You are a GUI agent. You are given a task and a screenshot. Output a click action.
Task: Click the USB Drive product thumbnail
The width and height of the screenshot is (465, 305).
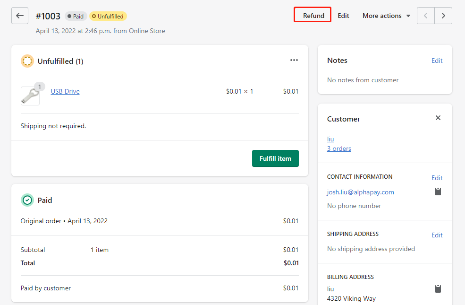[30, 96]
